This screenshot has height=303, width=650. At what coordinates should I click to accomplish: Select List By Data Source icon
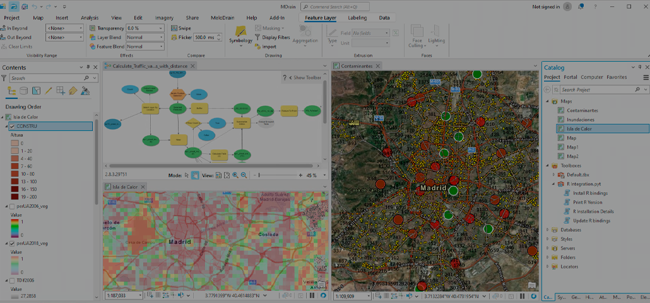pyautogui.click(x=24, y=91)
